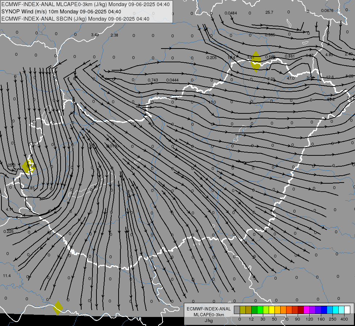Click the map value 68.2
The image size is (355, 326).
(331, 99)
